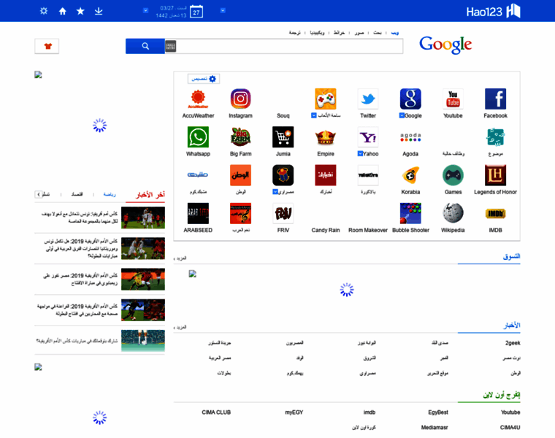Open the Facebook shortcut icon

point(496,99)
